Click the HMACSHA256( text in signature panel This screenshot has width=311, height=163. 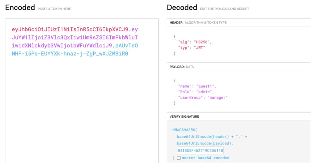[x=185, y=130]
